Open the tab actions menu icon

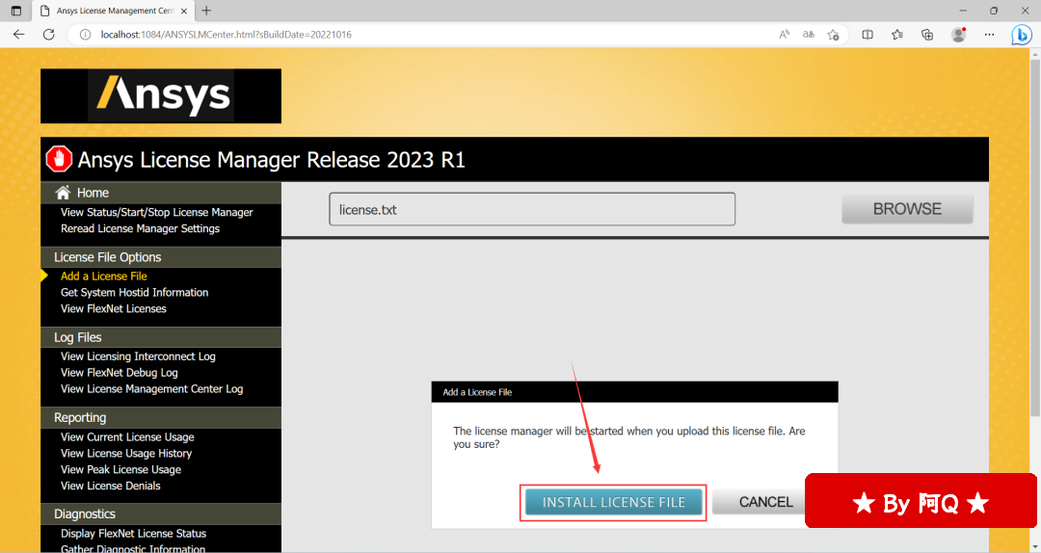16,11
